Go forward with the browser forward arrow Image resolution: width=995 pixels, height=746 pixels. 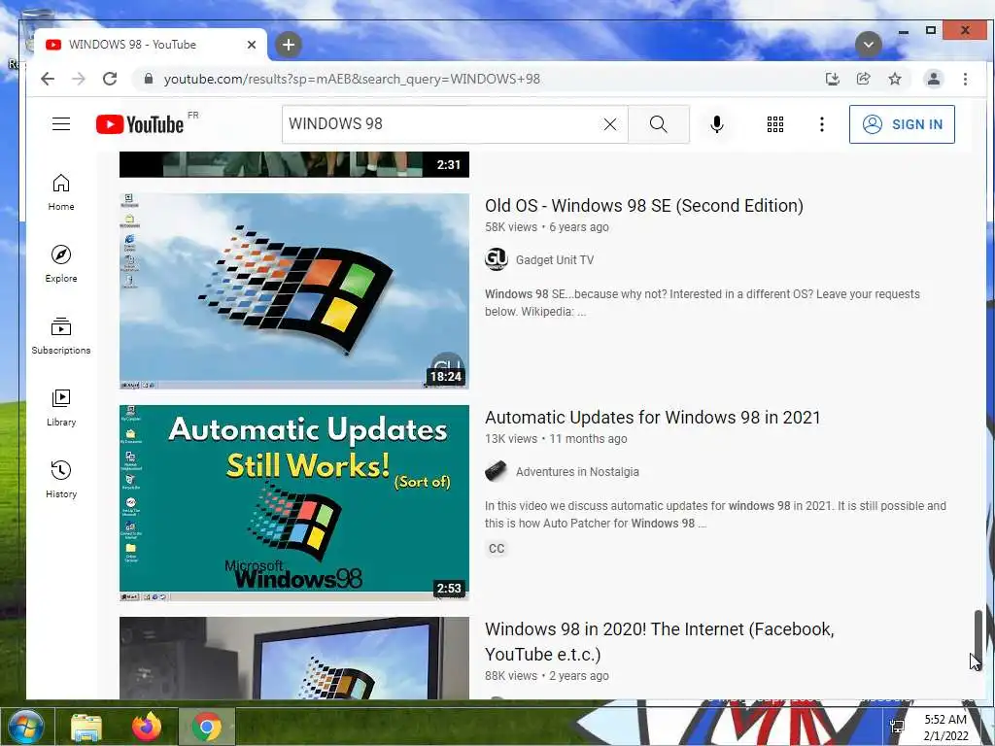tap(79, 79)
